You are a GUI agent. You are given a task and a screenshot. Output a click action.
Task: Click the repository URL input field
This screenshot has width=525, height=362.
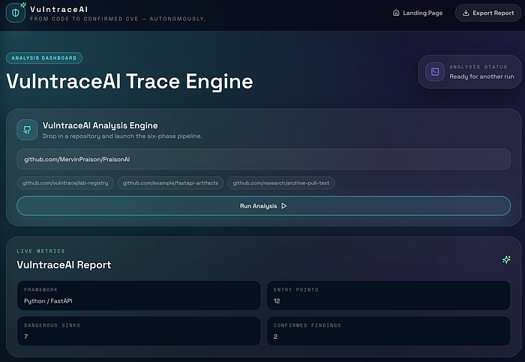(x=263, y=159)
